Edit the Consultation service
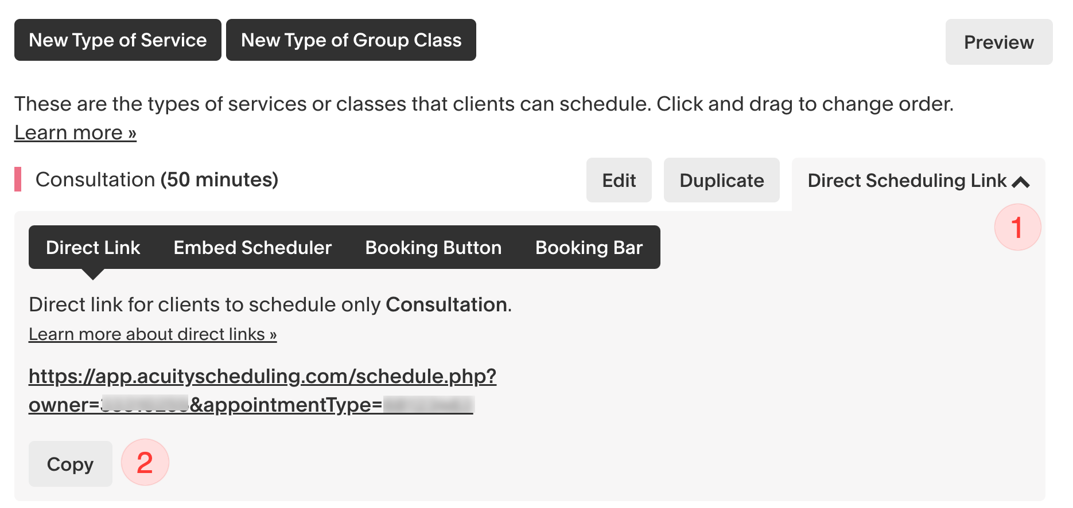This screenshot has width=1073, height=508. pos(619,181)
